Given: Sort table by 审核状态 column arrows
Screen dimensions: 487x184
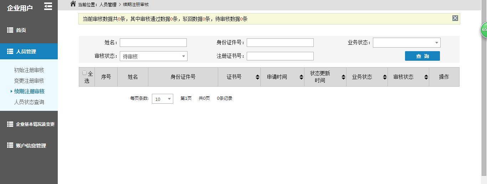Looking at the screenshot, I should [426, 77].
